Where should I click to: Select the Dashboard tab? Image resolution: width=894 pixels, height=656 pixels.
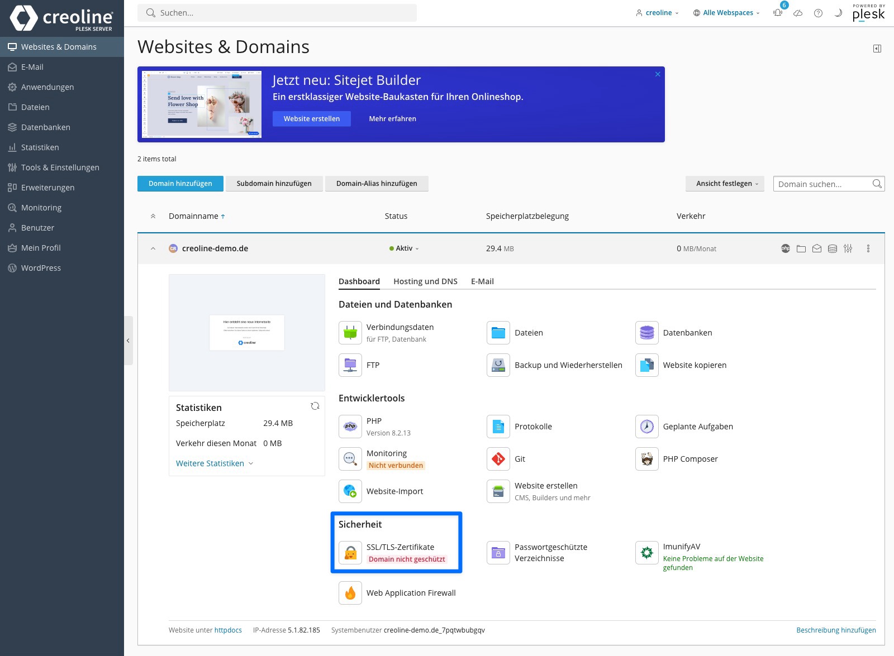coord(359,281)
